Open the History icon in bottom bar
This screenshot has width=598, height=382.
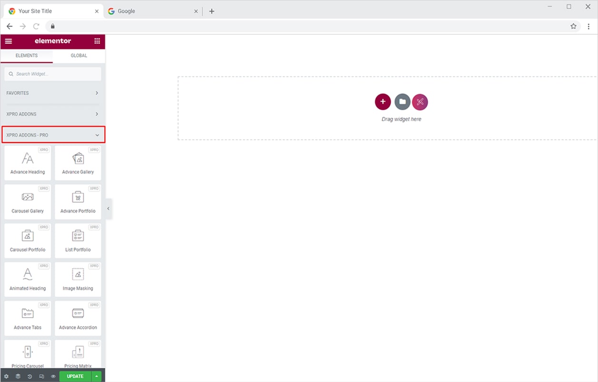[30, 376]
